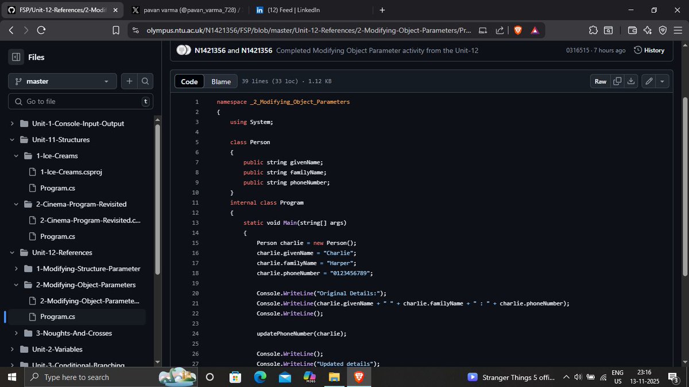Copy raw file contents to clipboard
The width and height of the screenshot is (689, 387).
pos(617,81)
